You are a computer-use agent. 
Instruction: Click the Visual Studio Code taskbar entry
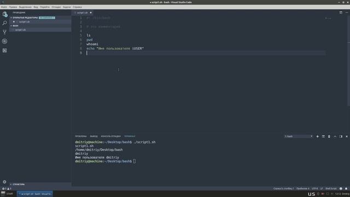coord(35,194)
